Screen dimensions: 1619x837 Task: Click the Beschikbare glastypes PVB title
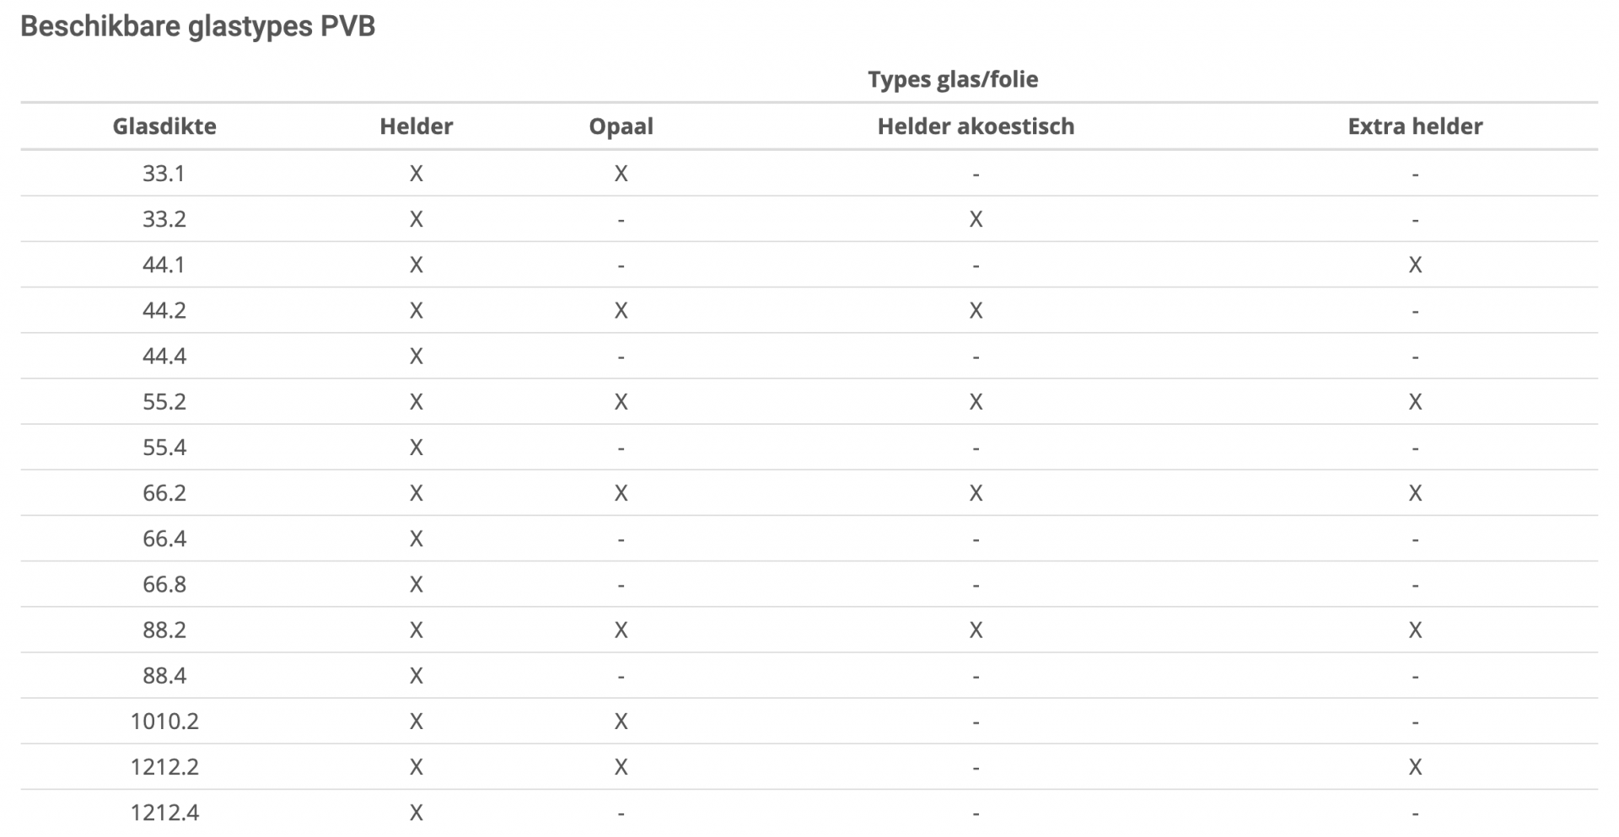[x=198, y=26]
